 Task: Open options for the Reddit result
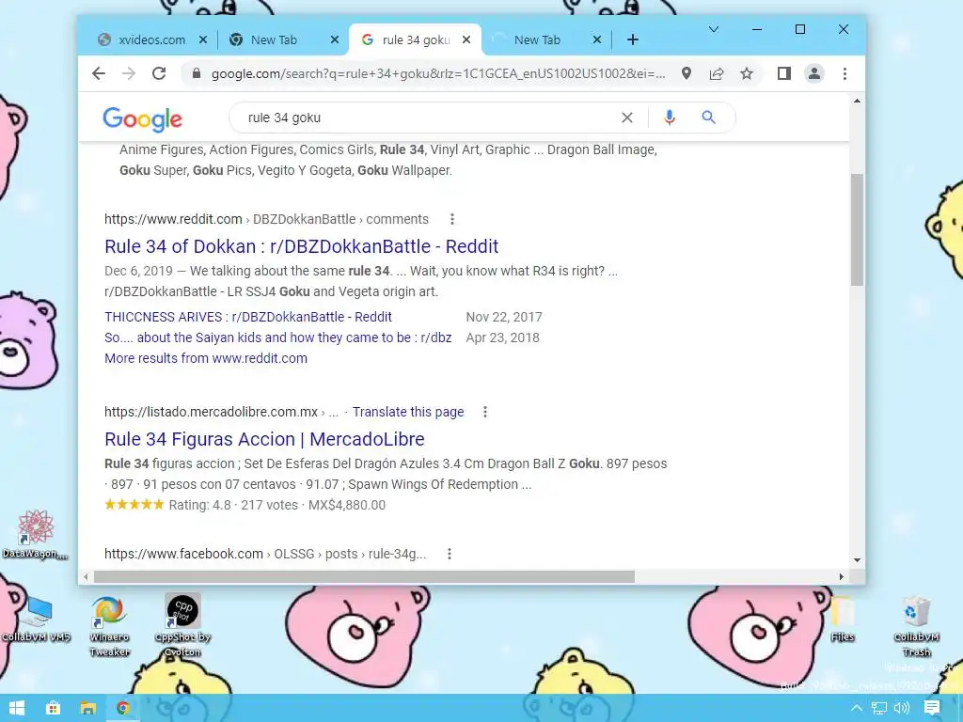[452, 219]
